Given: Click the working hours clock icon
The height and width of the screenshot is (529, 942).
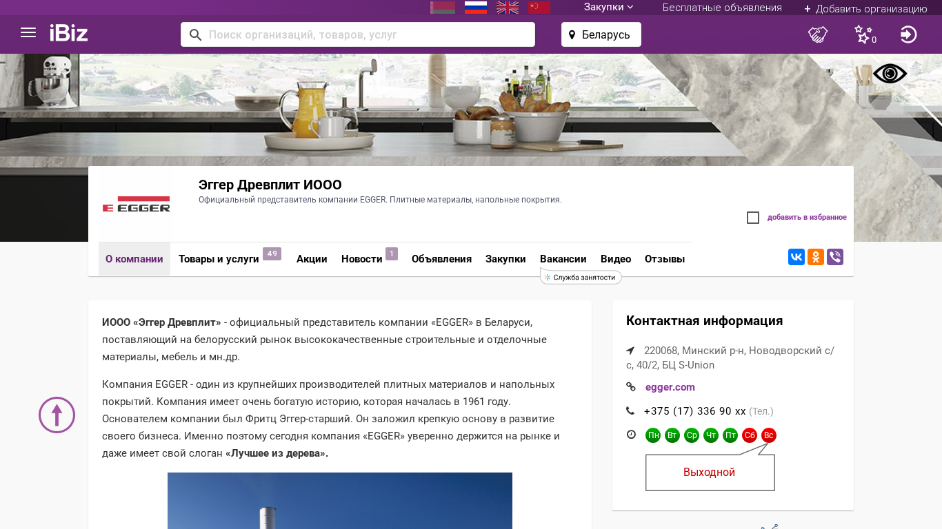Looking at the screenshot, I should [x=630, y=435].
